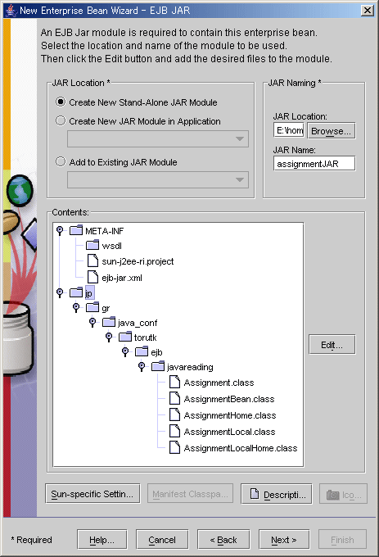
Task: Select Assignment.class in contents tree
Action: click(219, 383)
